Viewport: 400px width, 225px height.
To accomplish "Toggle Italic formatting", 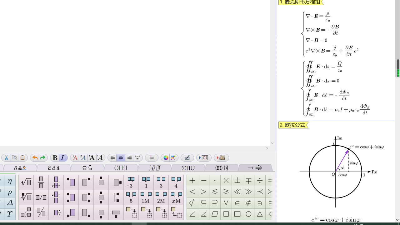I will coord(62,158).
